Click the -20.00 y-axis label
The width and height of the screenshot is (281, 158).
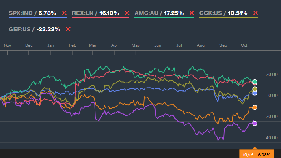271,117
